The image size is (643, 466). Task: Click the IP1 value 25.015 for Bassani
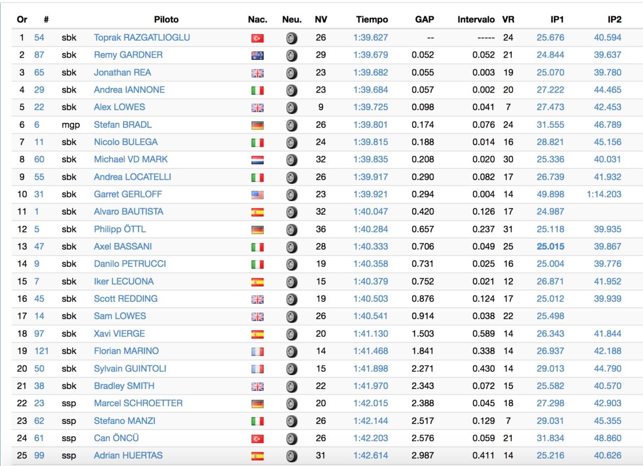click(550, 246)
